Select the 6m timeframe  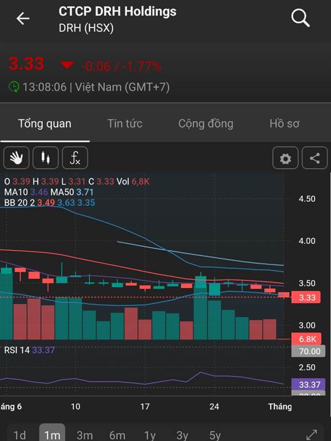118,435
